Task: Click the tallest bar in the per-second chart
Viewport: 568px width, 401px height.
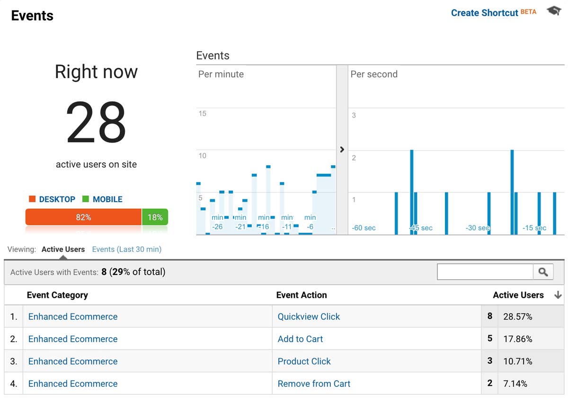Action: (411, 189)
